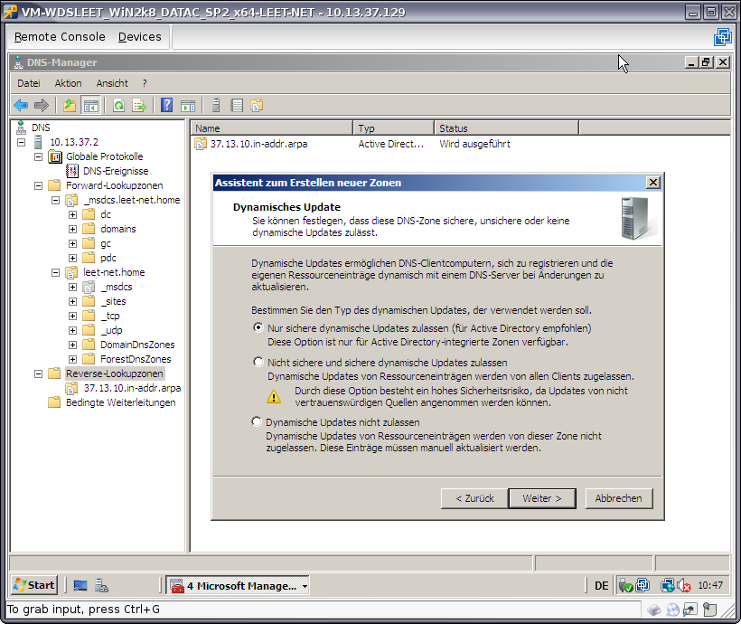This screenshot has height=624, width=741.
Task: Open the Aktion menu
Action: [68, 83]
